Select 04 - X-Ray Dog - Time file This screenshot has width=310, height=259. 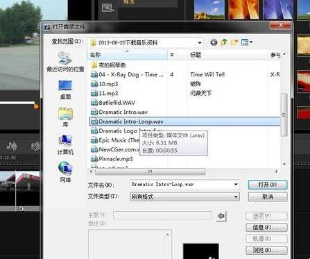(x=127, y=74)
